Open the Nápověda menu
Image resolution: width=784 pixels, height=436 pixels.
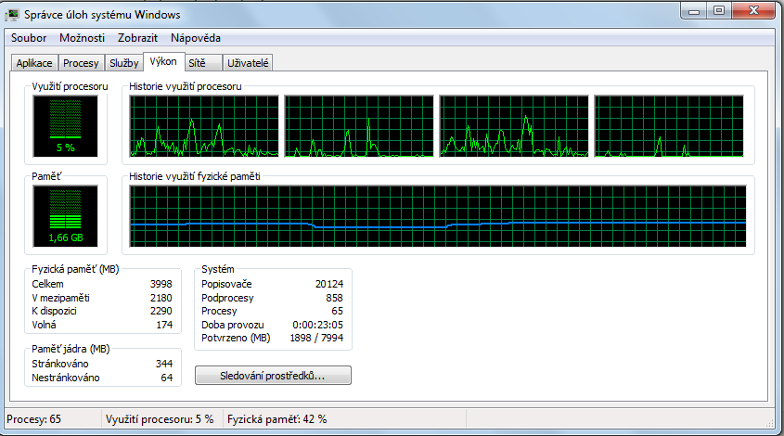(196, 38)
